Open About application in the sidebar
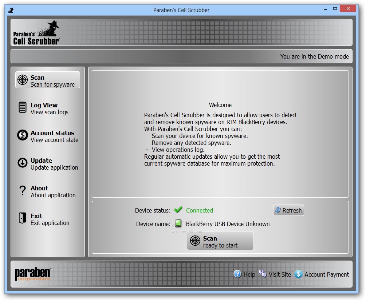 pyautogui.click(x=48, y=191)
